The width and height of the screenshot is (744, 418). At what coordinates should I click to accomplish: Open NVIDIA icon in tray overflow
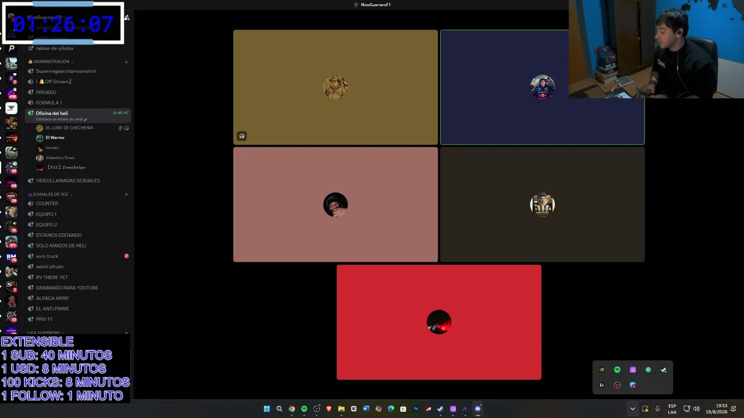(602, 370)
